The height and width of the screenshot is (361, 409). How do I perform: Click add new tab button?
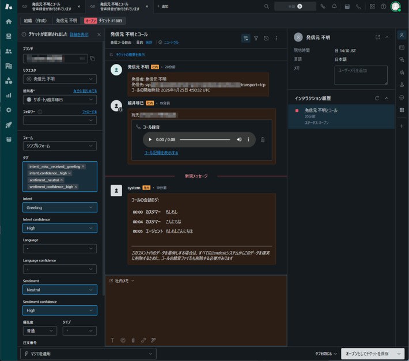tap(162, 6)
